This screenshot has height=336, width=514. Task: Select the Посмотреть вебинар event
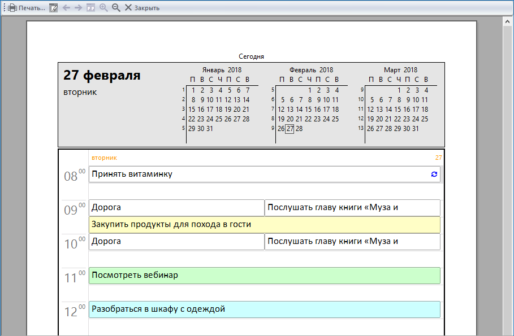[264, 276]
